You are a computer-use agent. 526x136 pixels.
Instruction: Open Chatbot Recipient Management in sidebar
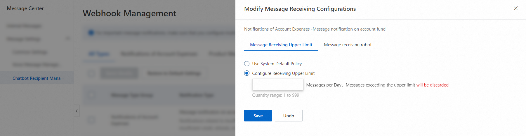coord(37,78)
